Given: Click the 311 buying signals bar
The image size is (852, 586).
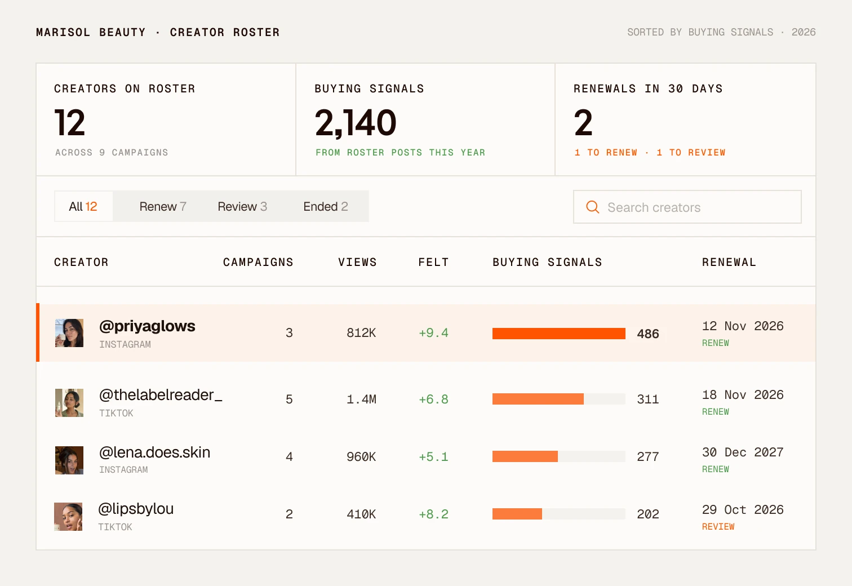Looking at the screenshot, I should (x=559, y=399).
